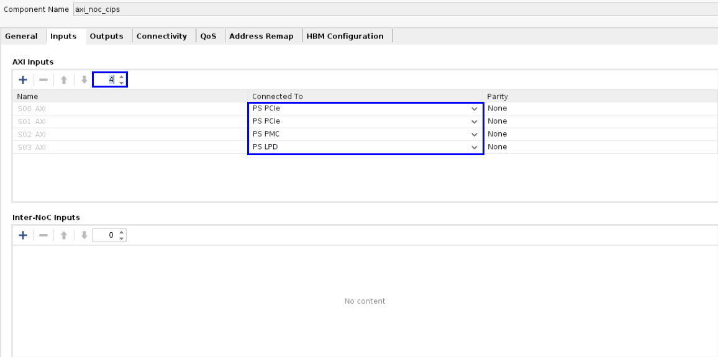Viewport: 718px width, 357px height.
Task: Open the Connected To dropdown for S00 AXI
Action: pyautogui.click(x=475, y=109)
